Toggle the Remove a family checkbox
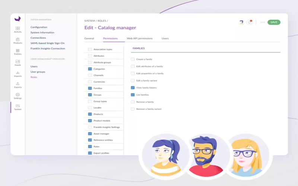 point(133,102)
